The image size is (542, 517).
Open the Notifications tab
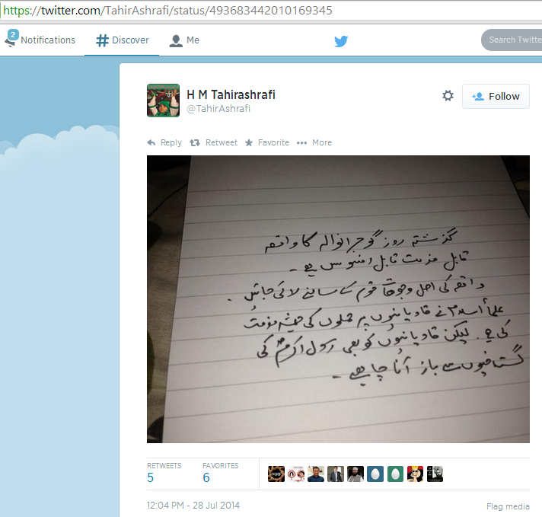point(40,40)
